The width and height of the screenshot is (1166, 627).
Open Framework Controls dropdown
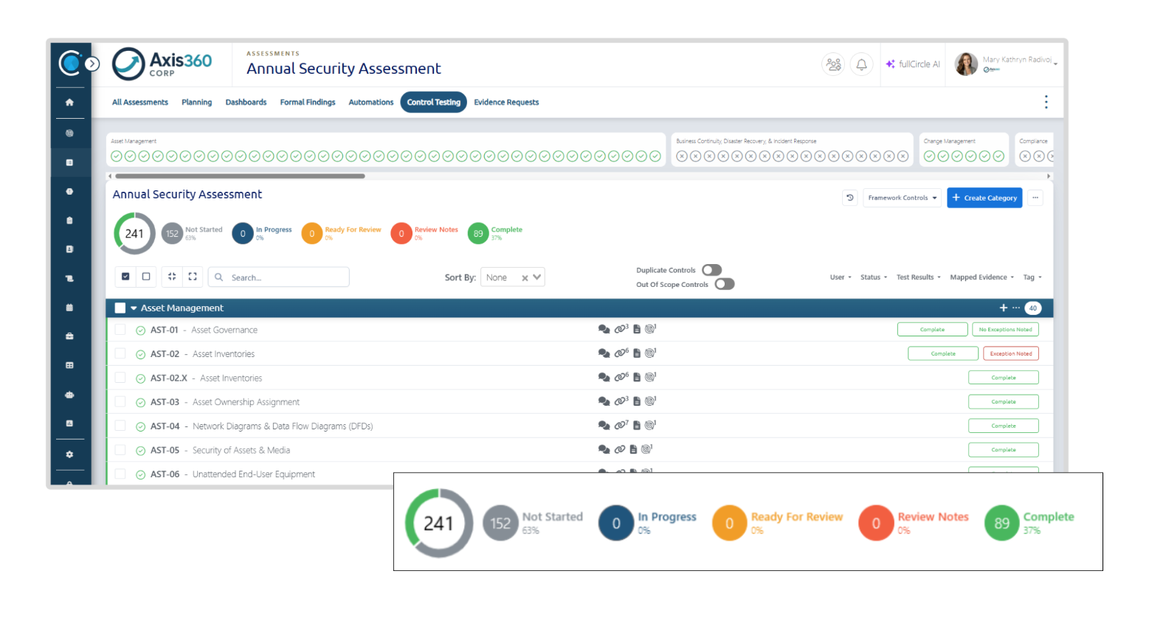point(902,198)
